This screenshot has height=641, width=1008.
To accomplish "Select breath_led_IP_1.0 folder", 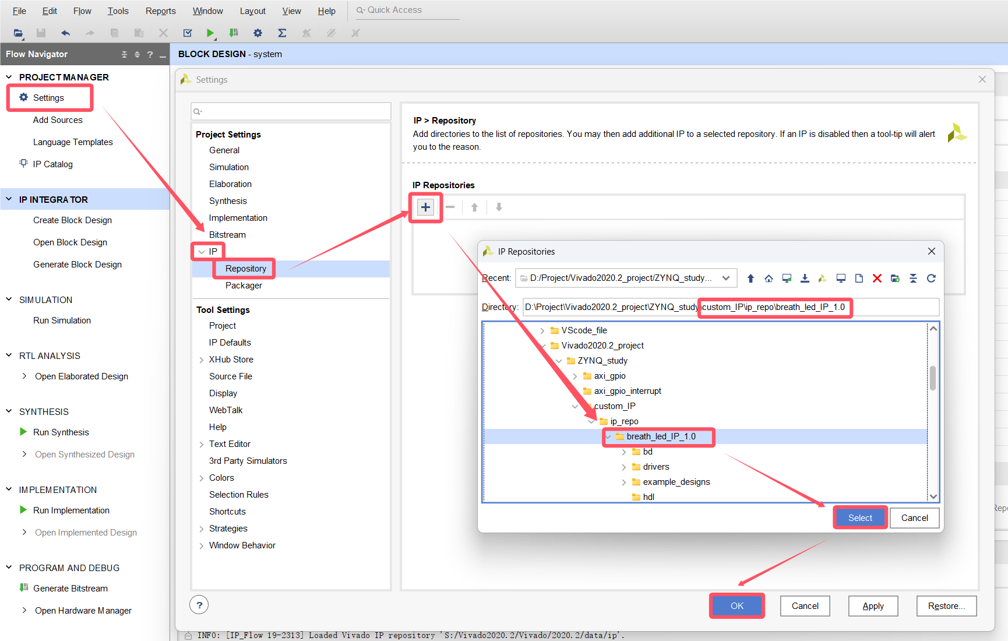I will pyautogui.click(x=661, y=436).
